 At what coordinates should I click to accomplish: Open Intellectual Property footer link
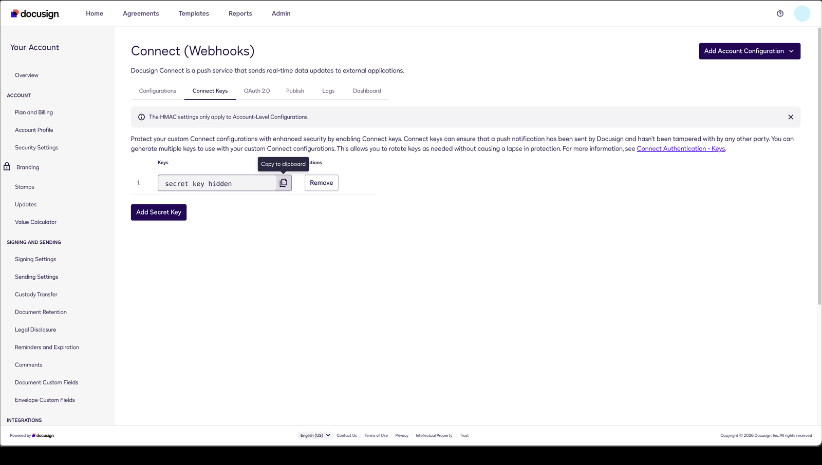click(434, 436)
